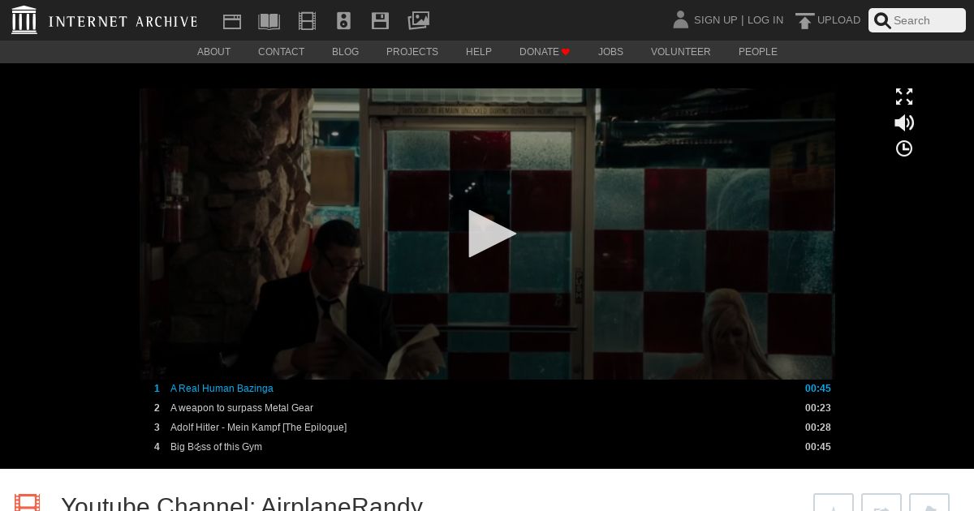
Task: Open the BLOG menu item
Action: tap(345, 52)
